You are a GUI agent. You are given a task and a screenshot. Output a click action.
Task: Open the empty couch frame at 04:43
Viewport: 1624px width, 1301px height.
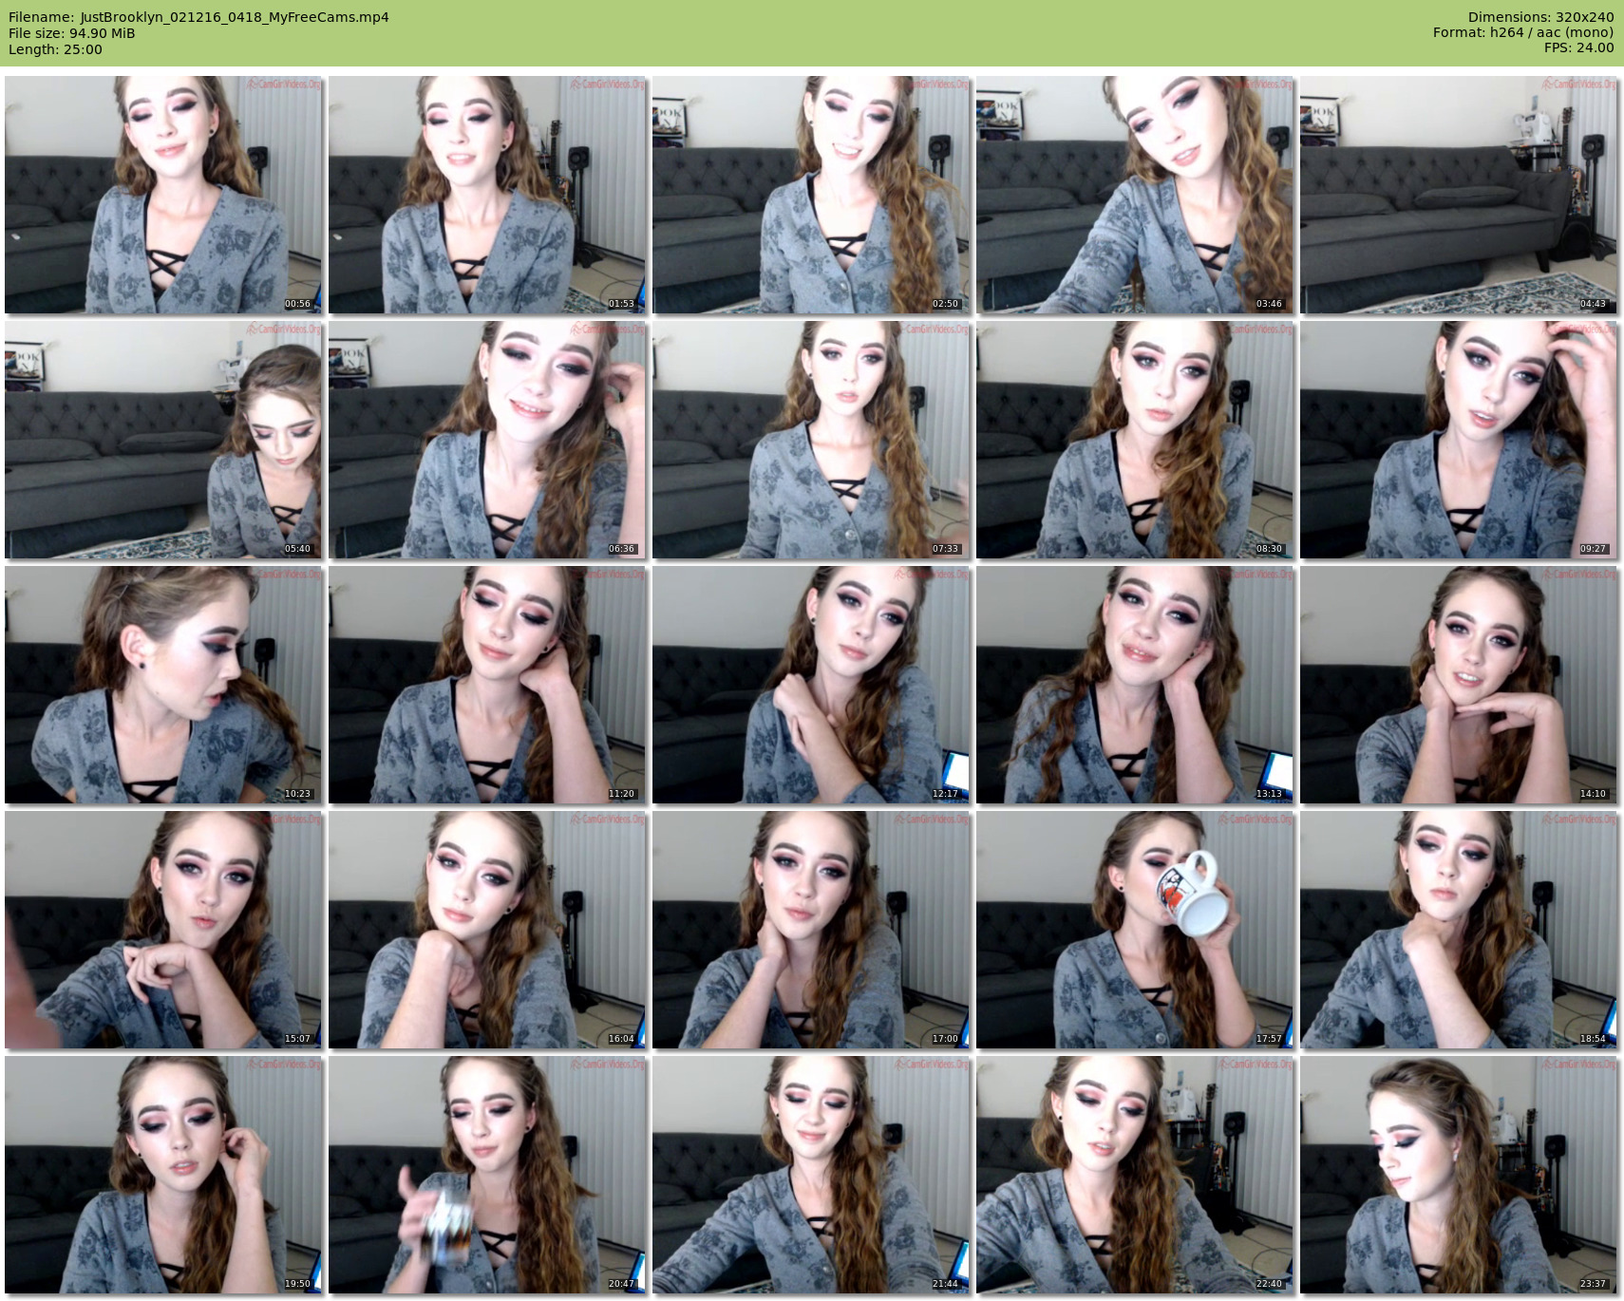[1458, 195]
